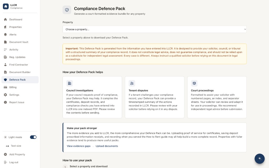
Task: Click the 'Important:' label in the warning notice
Action: pos(72,48)
